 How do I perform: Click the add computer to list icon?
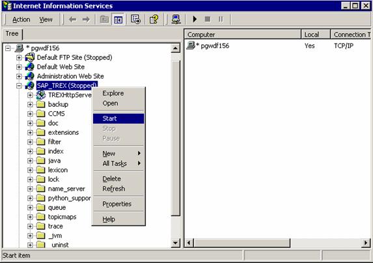point(176,20)
